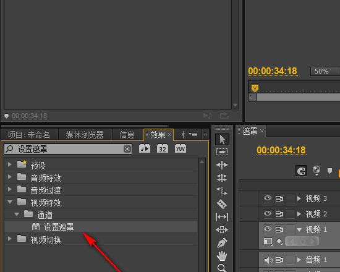Select the Pen tool

click(222, 242)
